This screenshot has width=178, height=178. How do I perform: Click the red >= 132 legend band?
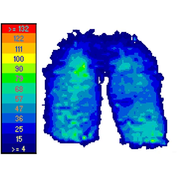[19, 29]
